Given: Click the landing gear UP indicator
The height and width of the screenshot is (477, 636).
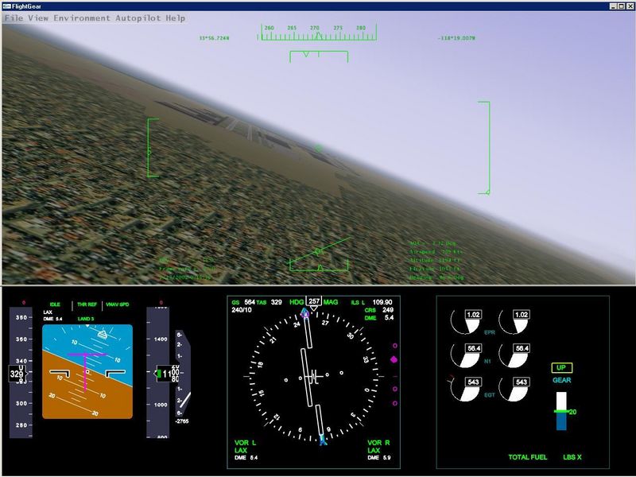Looking at the screenshot, I should pos(561,368).
